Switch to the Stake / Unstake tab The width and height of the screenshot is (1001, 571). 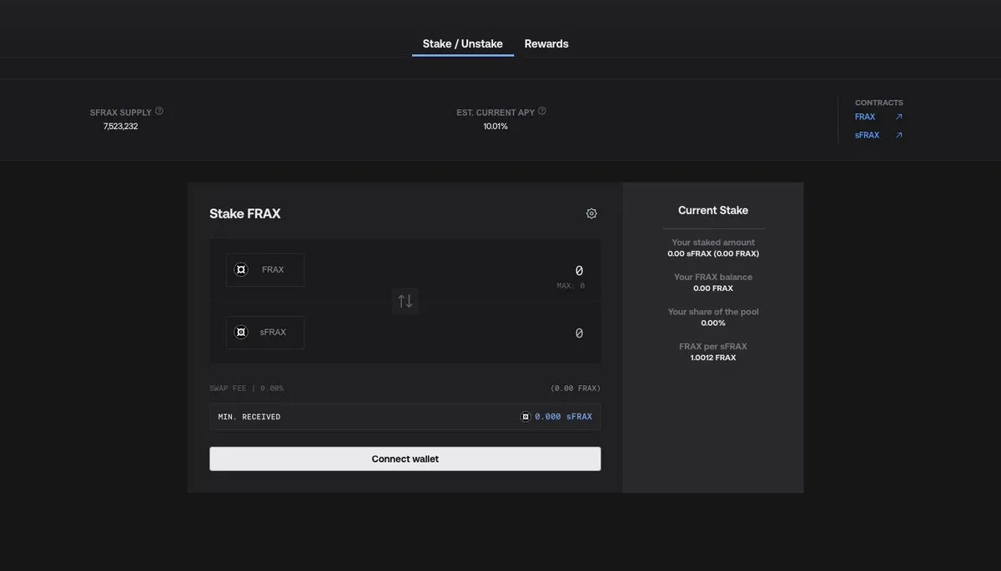pos(463,44)
